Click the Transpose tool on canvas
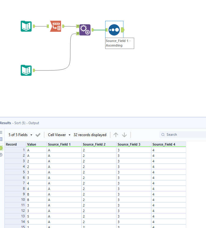The image size is (206, 228). click(56, 26)
